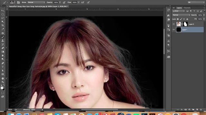206x115 pixels.
Task: Hide Layer 1 visibility eye
Action: click(174, 30)
